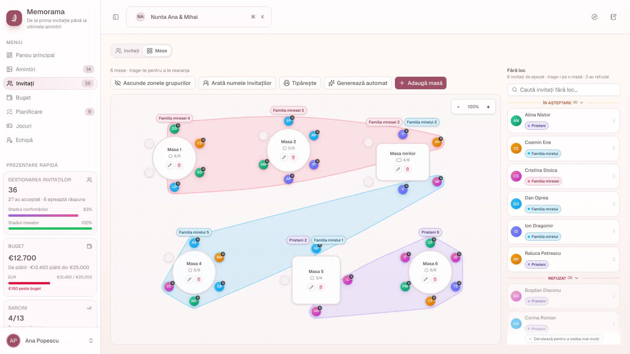
Task: Click the compose note icon top right
Action: click(613, 17)
